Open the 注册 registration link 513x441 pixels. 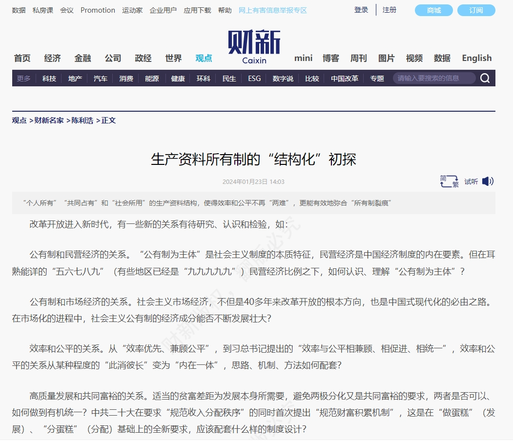point(389,10)
